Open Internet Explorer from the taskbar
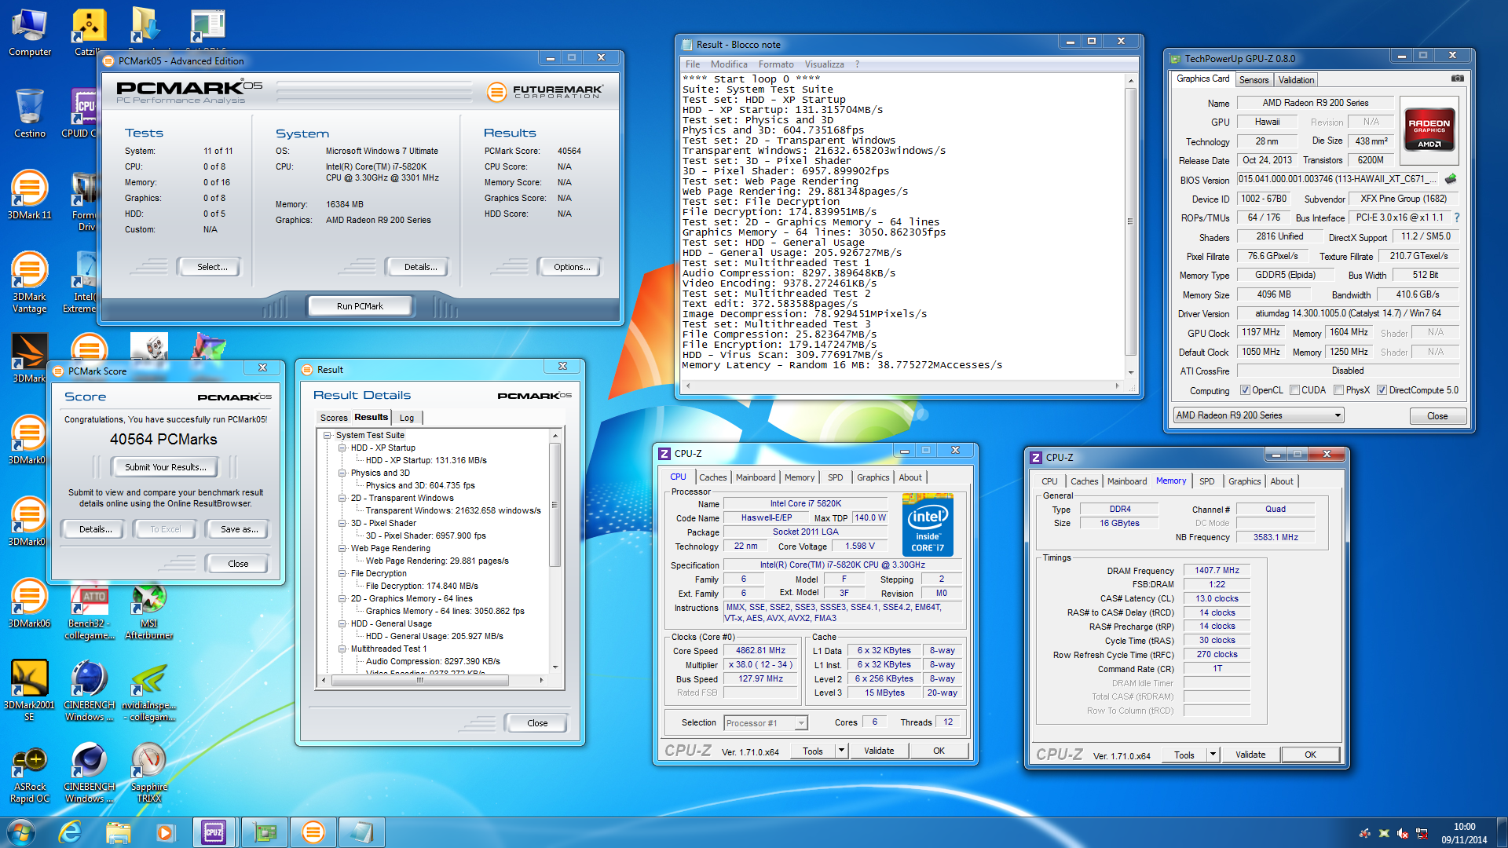The image size is (1508, 848). (x=71, y=832)
